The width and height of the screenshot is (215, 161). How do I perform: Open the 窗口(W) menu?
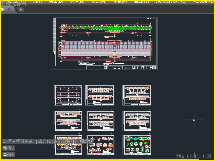coord(141,2)
